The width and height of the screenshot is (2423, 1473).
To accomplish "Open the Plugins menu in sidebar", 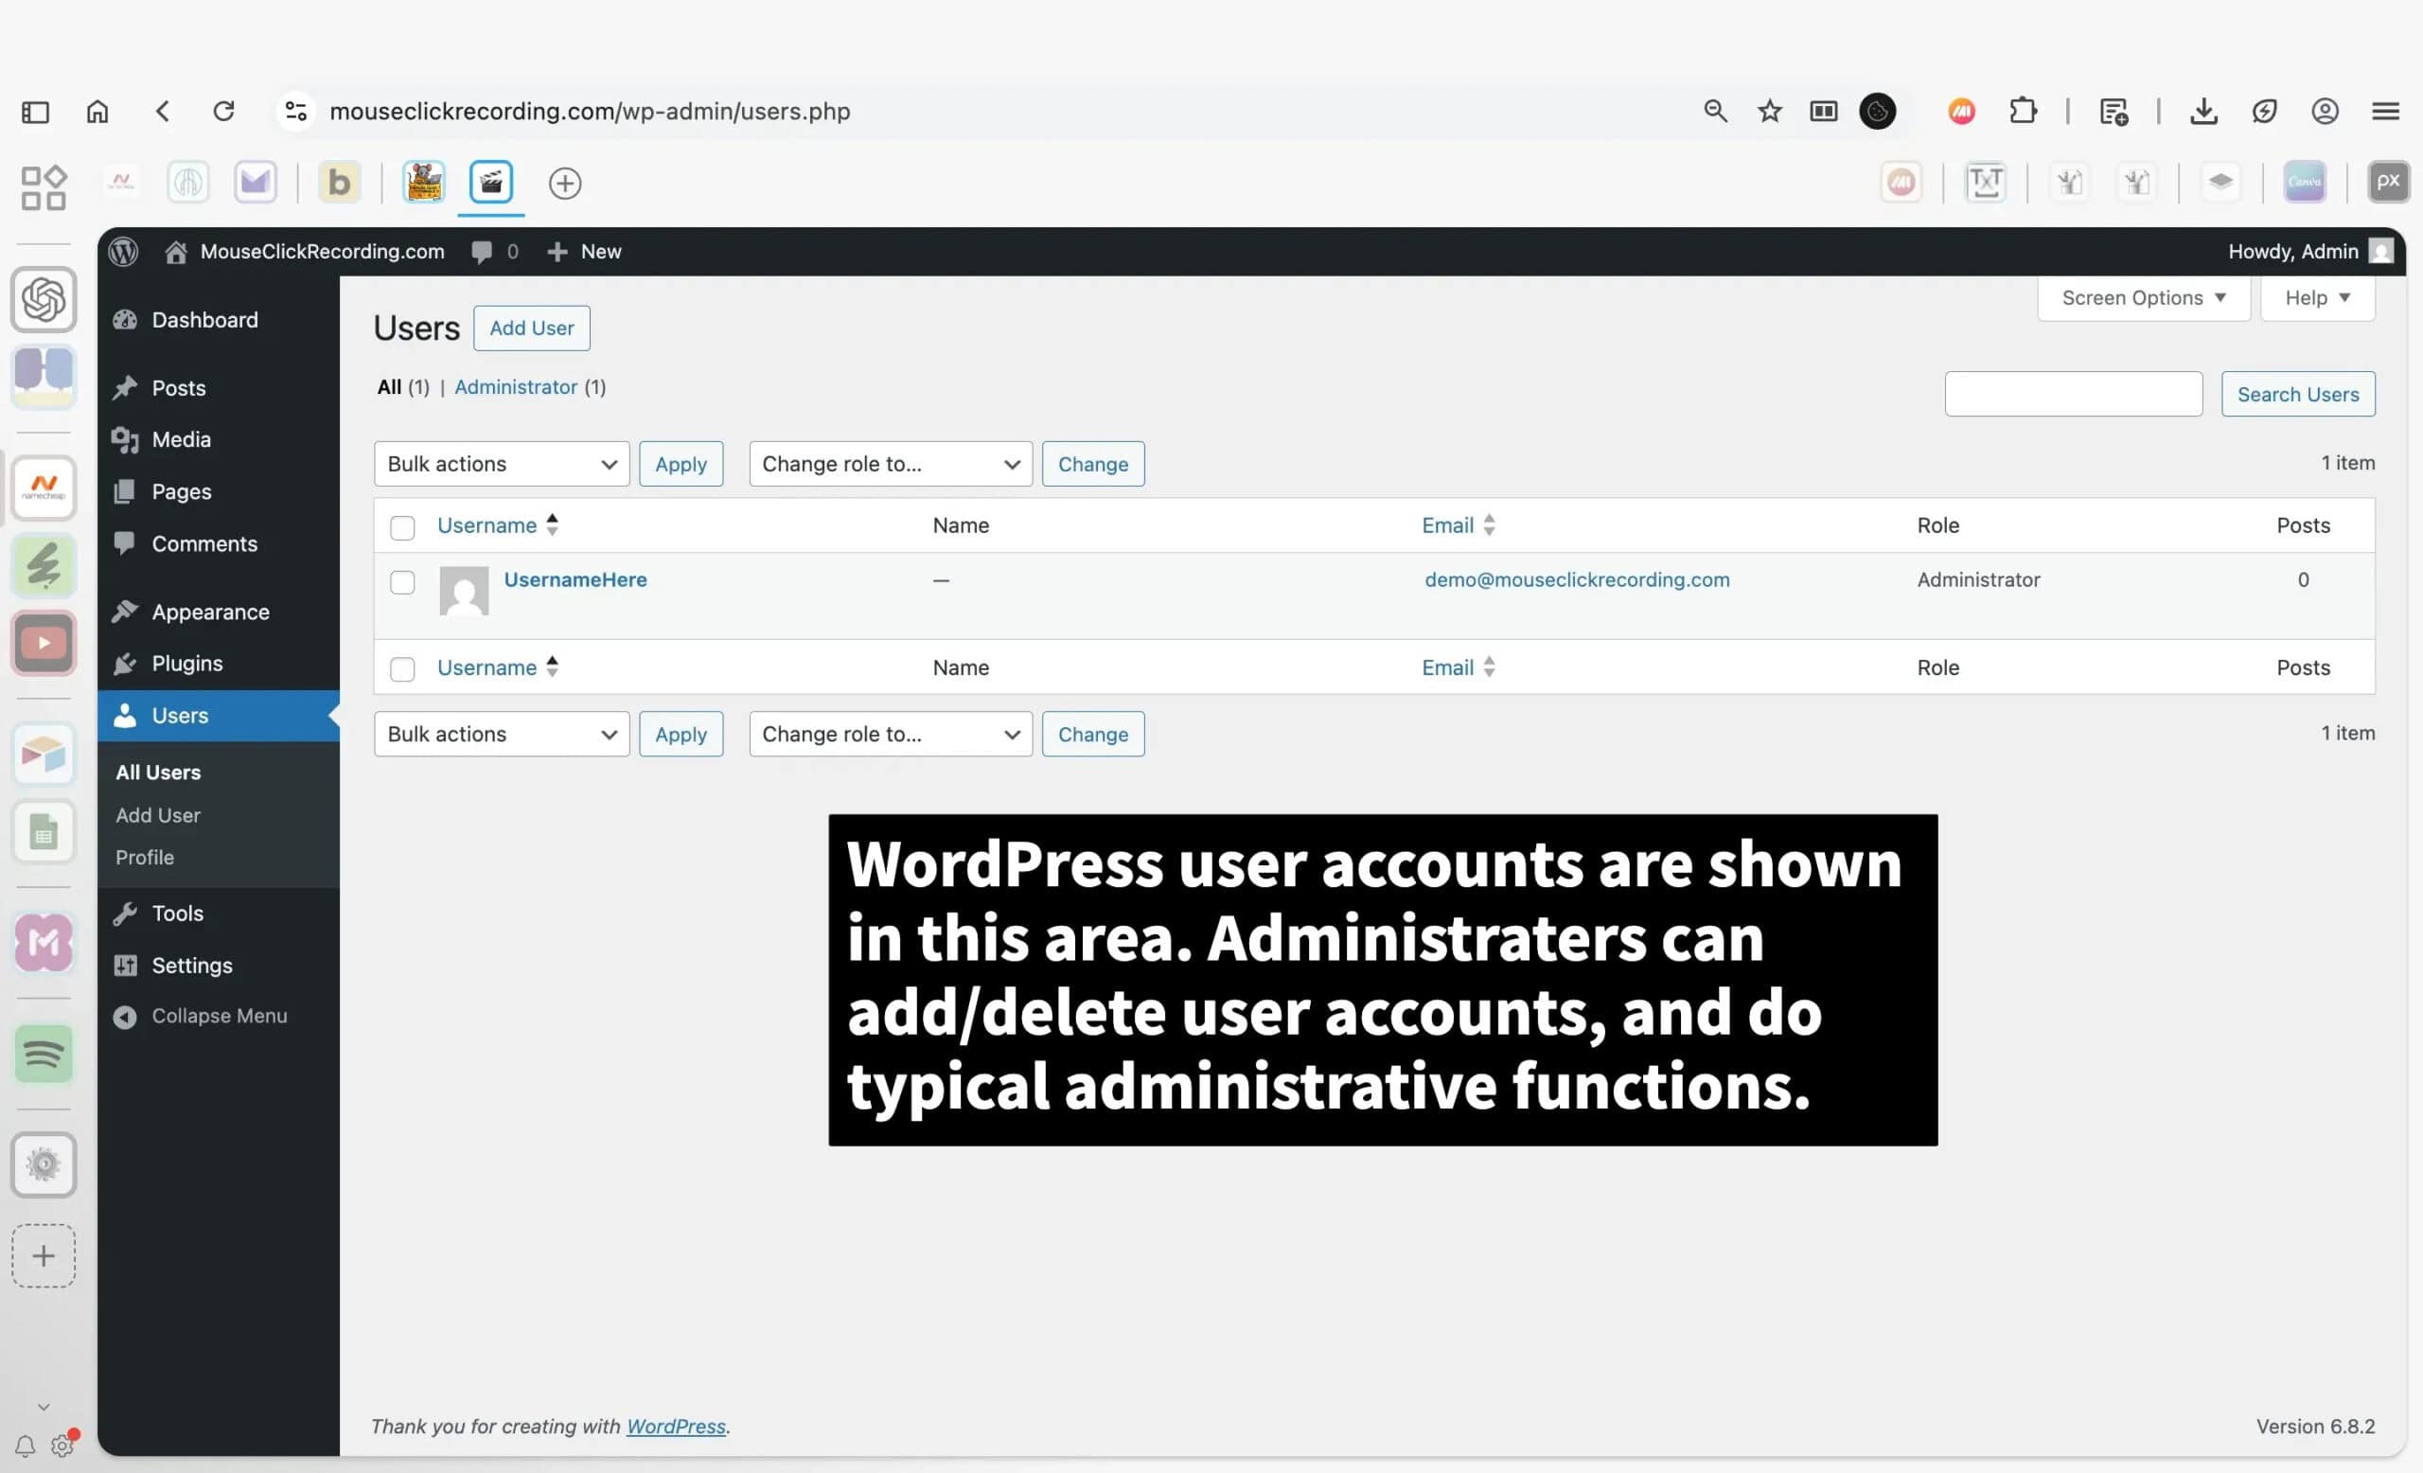I will (x=186, y=664).
